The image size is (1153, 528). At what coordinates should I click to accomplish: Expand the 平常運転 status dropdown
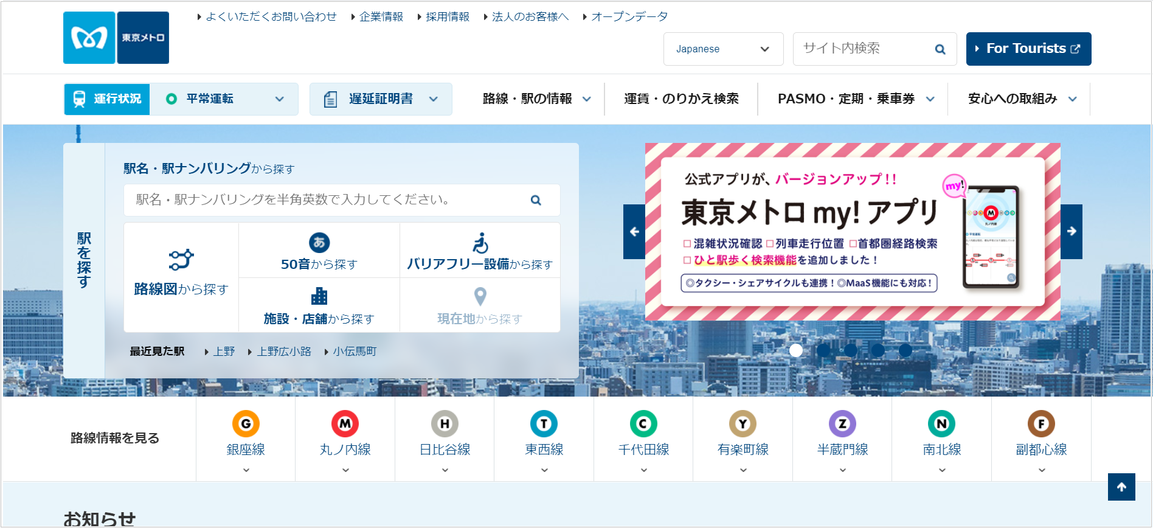click(x=280, y=99)
